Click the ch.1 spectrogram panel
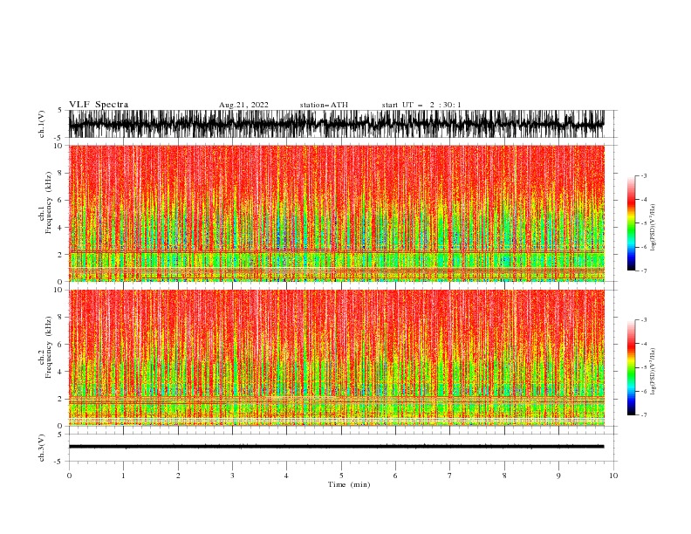 [x=336, y=213]
